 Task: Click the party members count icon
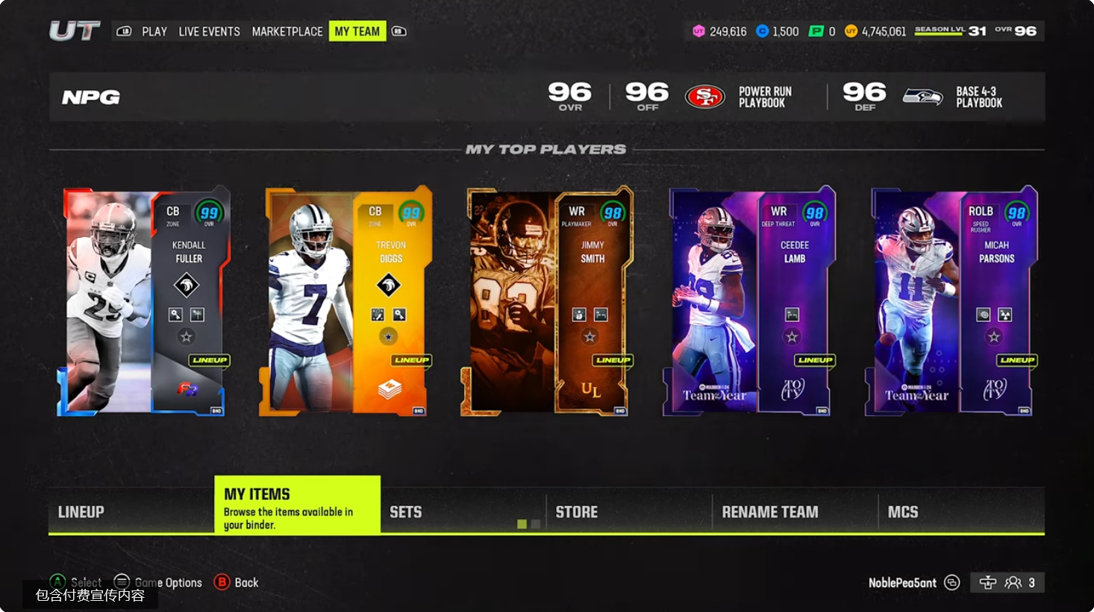tap(1013, 583)
